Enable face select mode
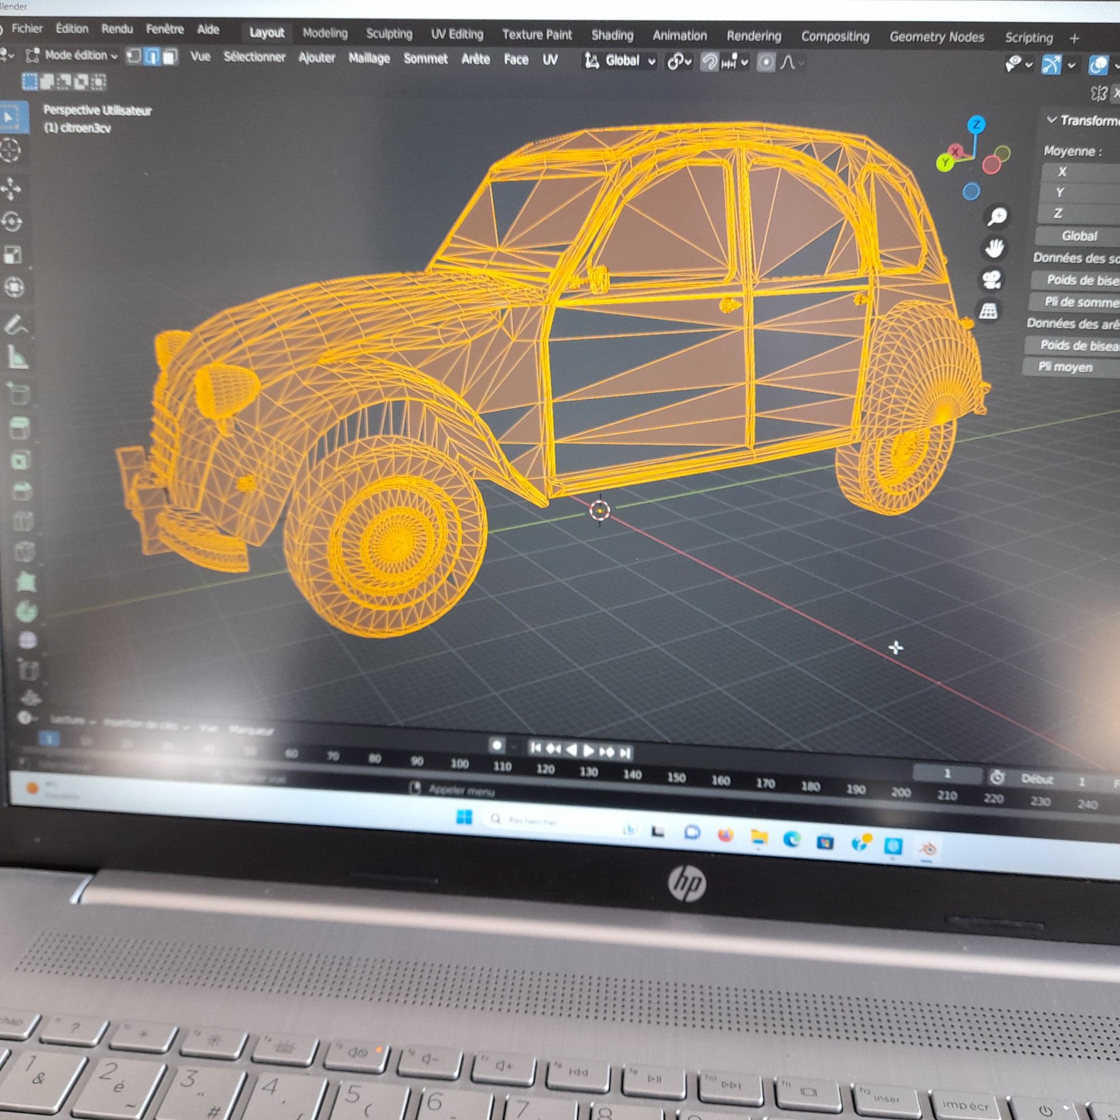 (x=170, y=57)
